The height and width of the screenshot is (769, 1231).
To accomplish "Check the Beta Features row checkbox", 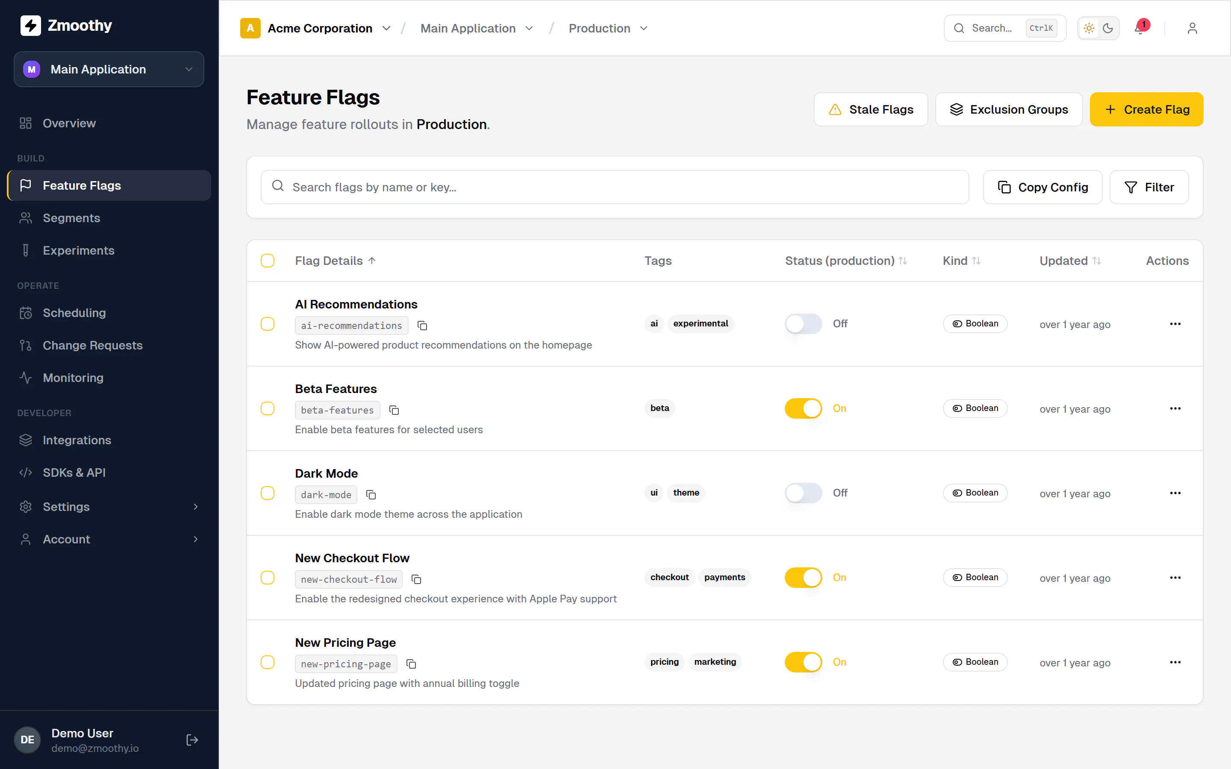I will point(268,408).
